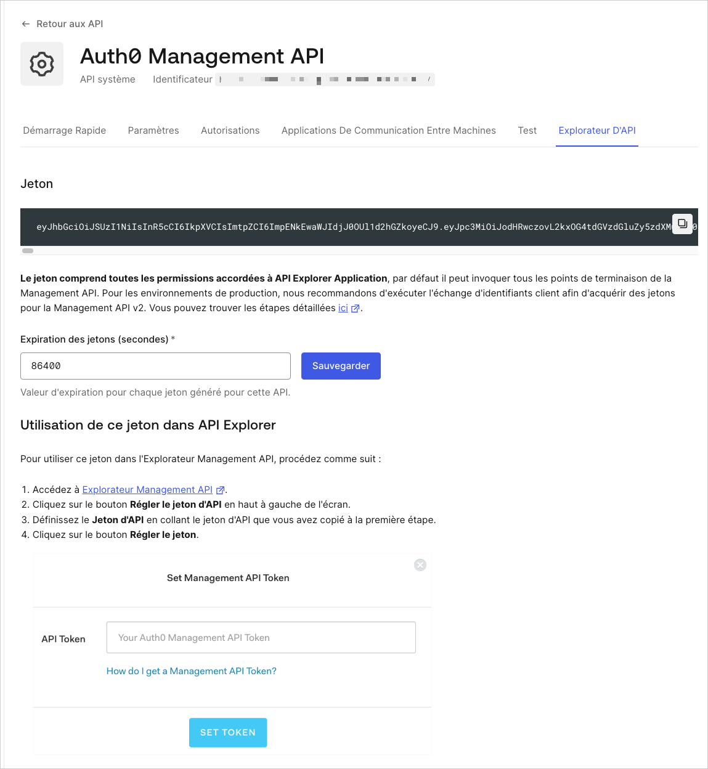708x769 pixels.
Task: Click the Sauvegarder button
Action: click(341, 365)
